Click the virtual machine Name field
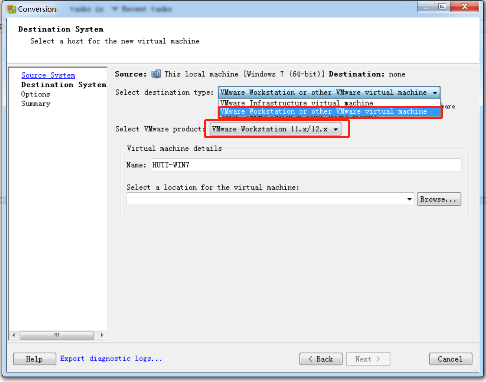Image resolution: width=486 pixels, height=382 pixels. (x=306, y=165)
